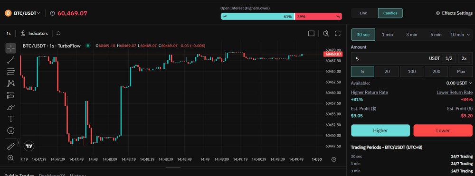This screenshot has height=176, width=475.
Task: Switch chart view to Candles
Action: click(x=390, y=13)
